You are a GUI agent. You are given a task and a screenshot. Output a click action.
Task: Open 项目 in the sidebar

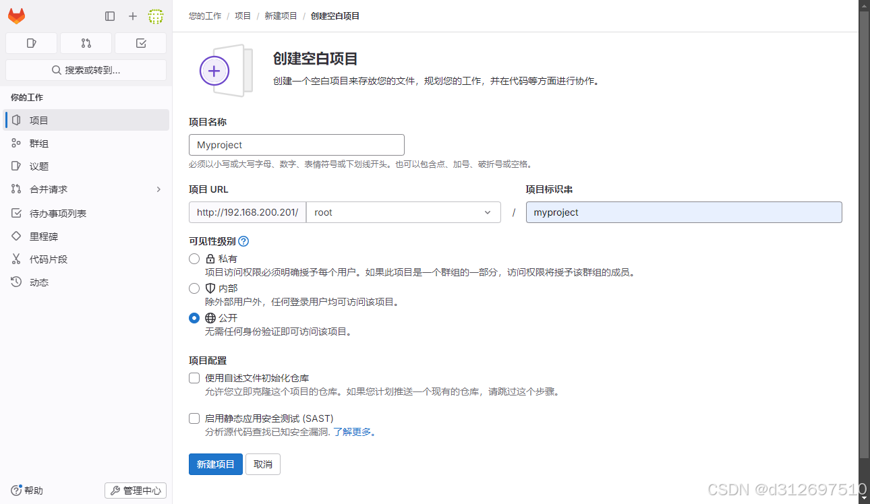click(x=86, y=120)
